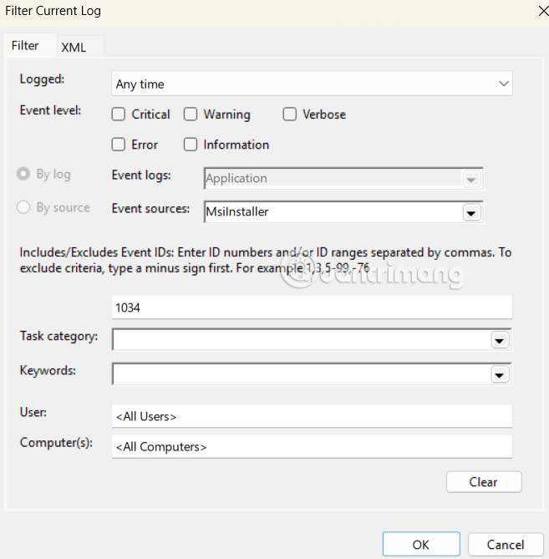Expand the Event sources dropdown arrow

point(471,213)
